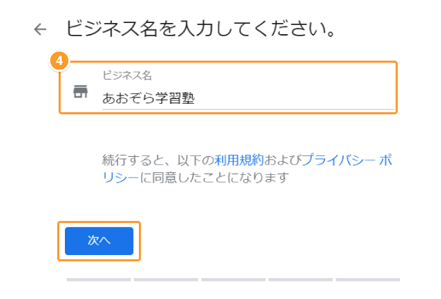Click the blue 次へ button
Image resolution: width=441 pixels, height=299 pixels.
pos(99,241)
